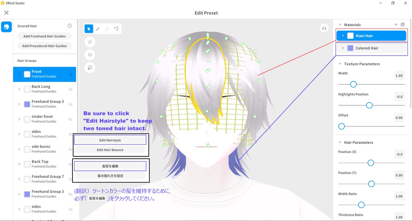The width and height of the screenshot is (412, 221).
Task: Click the Highlights Position value field
Action: [399, 96]
